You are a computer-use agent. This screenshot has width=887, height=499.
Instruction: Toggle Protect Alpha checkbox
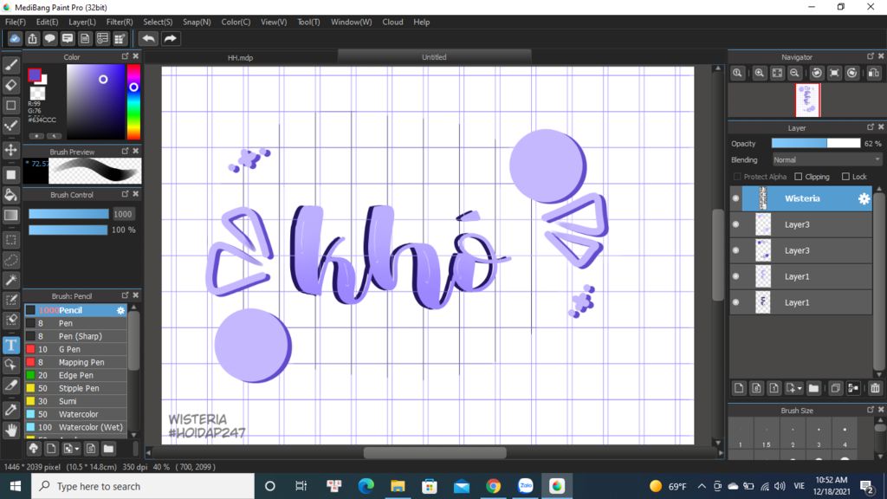(x=737, y=177)
